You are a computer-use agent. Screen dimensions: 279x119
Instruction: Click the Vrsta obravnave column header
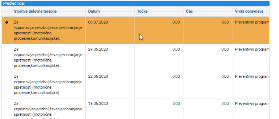[x=249, y=11]
